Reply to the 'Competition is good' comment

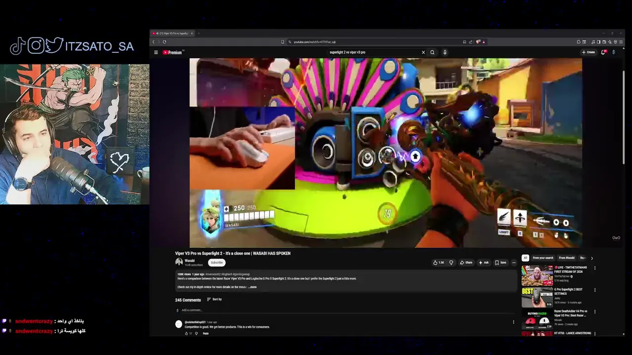[206, 333]
